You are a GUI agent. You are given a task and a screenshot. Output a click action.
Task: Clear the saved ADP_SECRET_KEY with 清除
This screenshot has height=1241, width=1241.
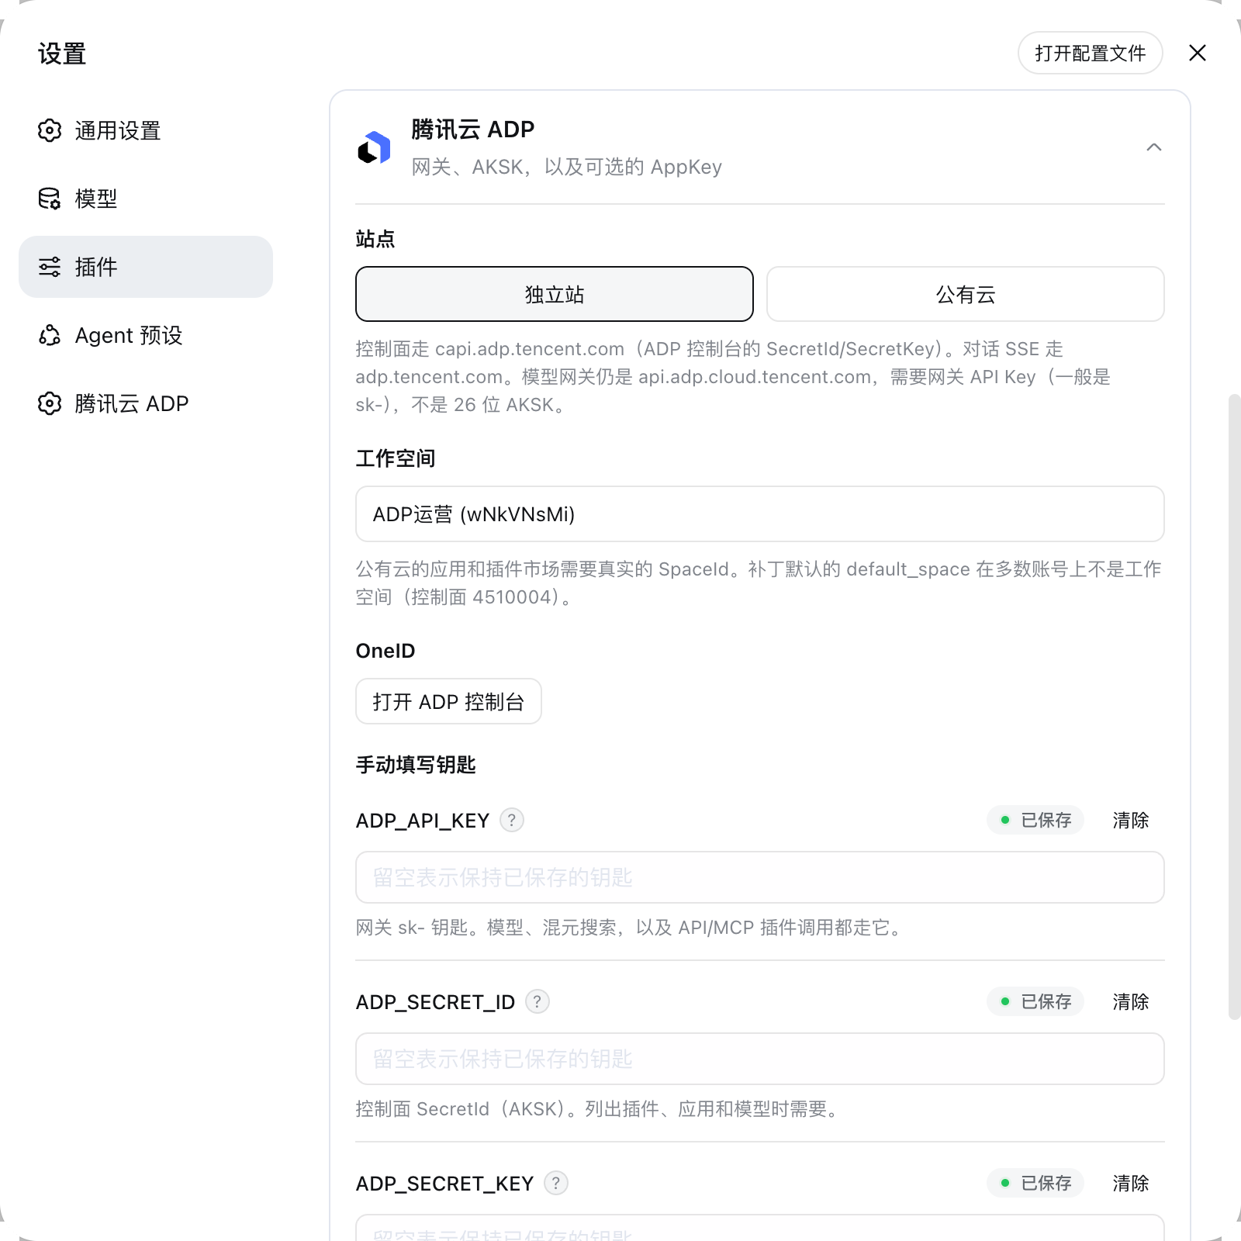pyautogui.click(x=1131, y=1183)
